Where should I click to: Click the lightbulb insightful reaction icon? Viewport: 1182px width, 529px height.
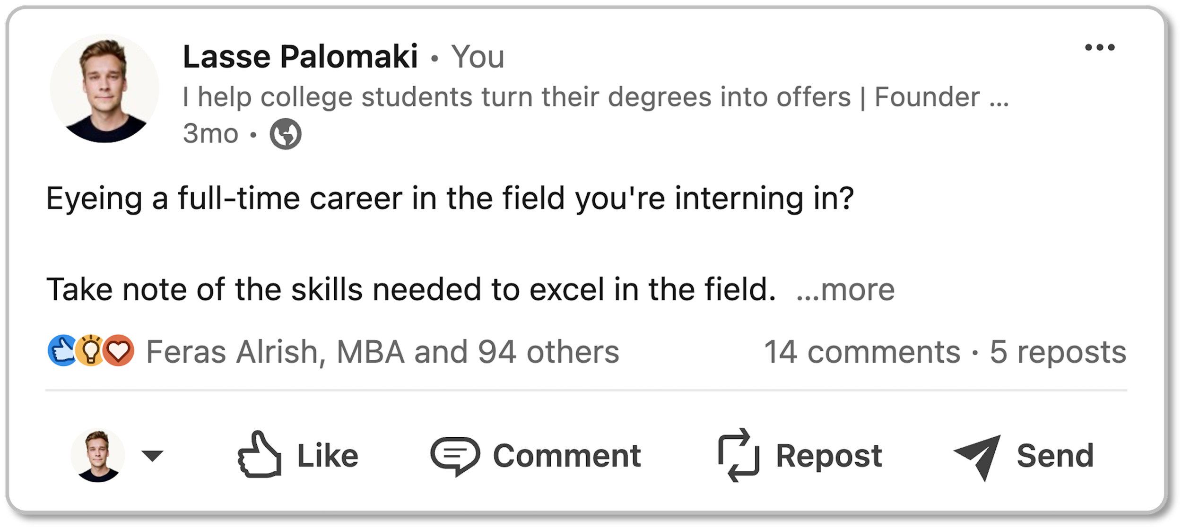(x=90, y=350)
